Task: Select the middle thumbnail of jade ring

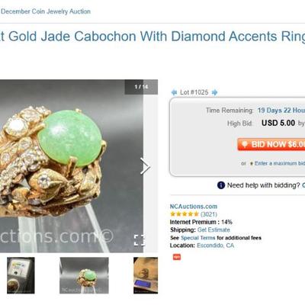Action: [84, 275]
